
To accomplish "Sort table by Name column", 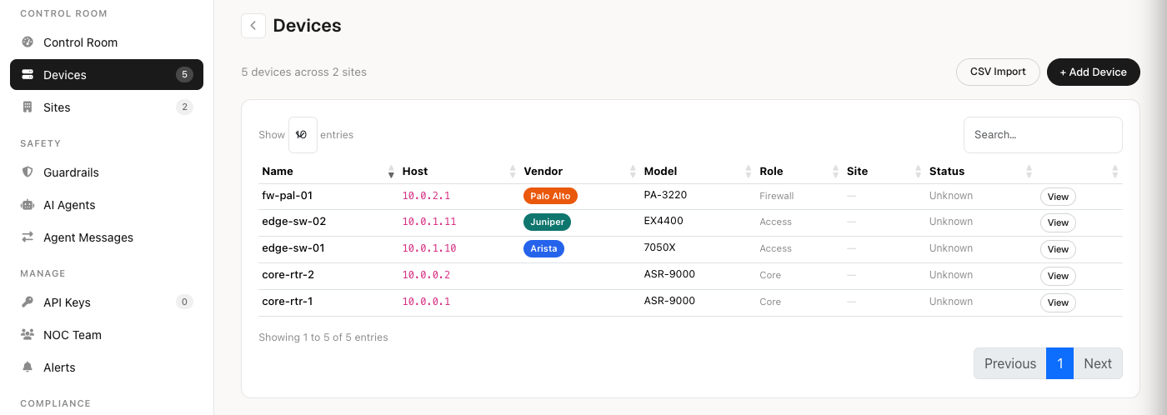I will [328, 171].
